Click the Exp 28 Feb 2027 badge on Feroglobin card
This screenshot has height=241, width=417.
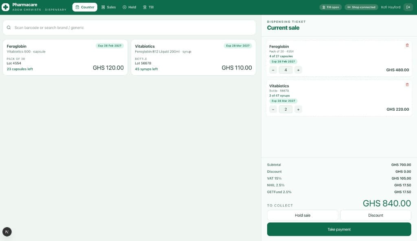click(x=110, y=46)
